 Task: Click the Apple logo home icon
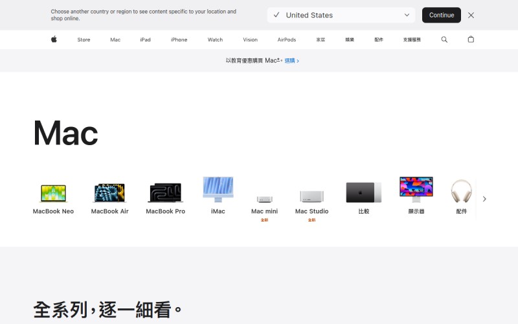coord(54,40)
